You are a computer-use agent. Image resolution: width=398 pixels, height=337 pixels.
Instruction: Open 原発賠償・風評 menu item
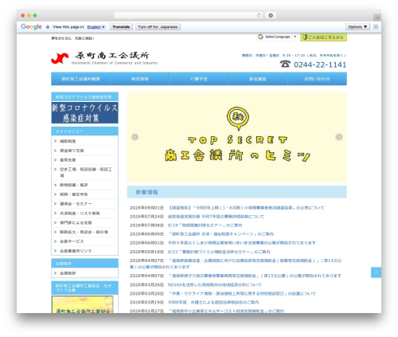click(73, 185)
